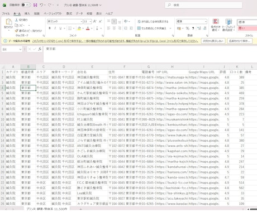Click the Middle Align icon
The width and height of the screenshot is (257, 212).
pos(114,21)
